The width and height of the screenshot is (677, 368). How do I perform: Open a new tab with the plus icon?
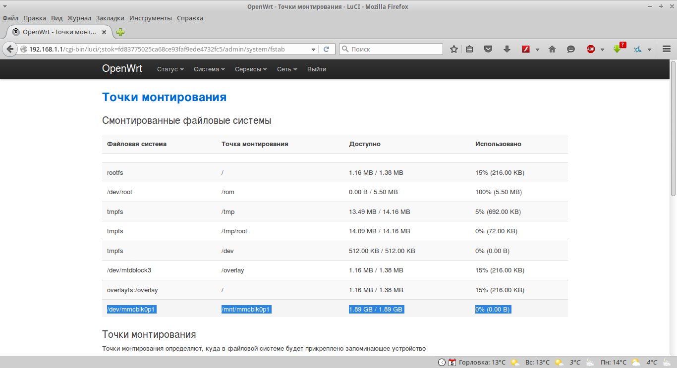[120, 32]
